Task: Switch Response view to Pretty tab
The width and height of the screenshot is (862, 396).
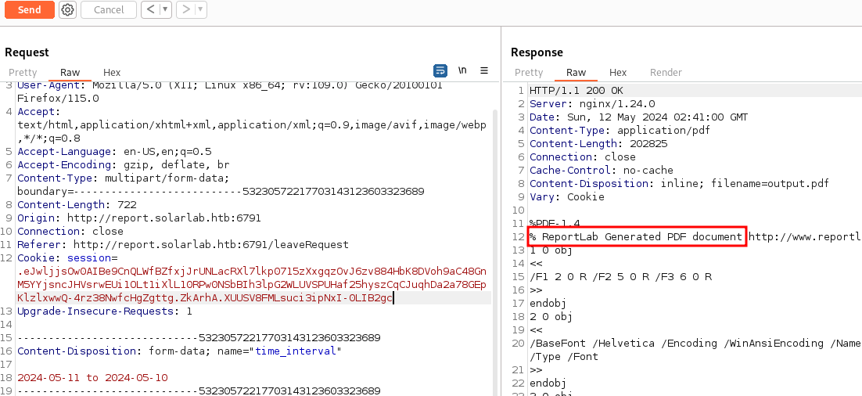Action: (x=529, y=72)
